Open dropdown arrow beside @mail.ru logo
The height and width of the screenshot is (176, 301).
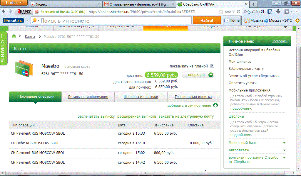[28, 20]
